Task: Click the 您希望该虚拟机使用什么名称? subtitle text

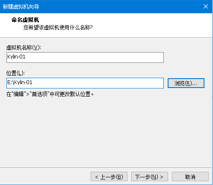Action: pos(58,27)
